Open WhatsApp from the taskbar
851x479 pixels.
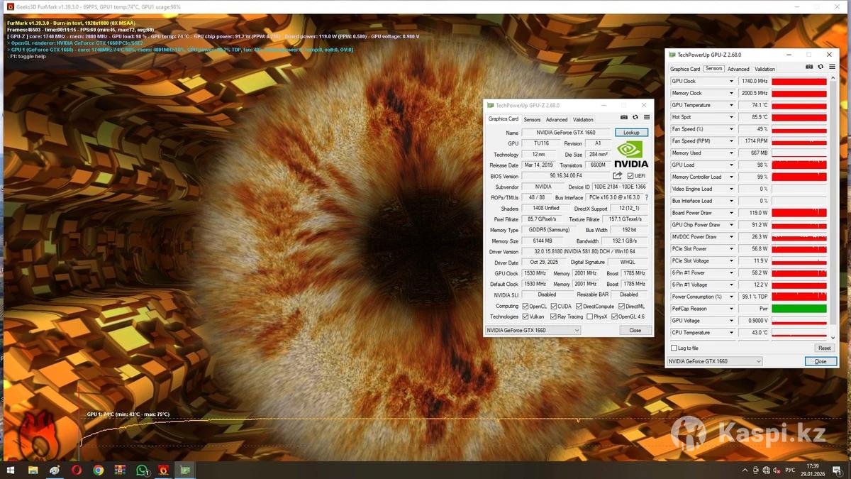tap(143, 470)
